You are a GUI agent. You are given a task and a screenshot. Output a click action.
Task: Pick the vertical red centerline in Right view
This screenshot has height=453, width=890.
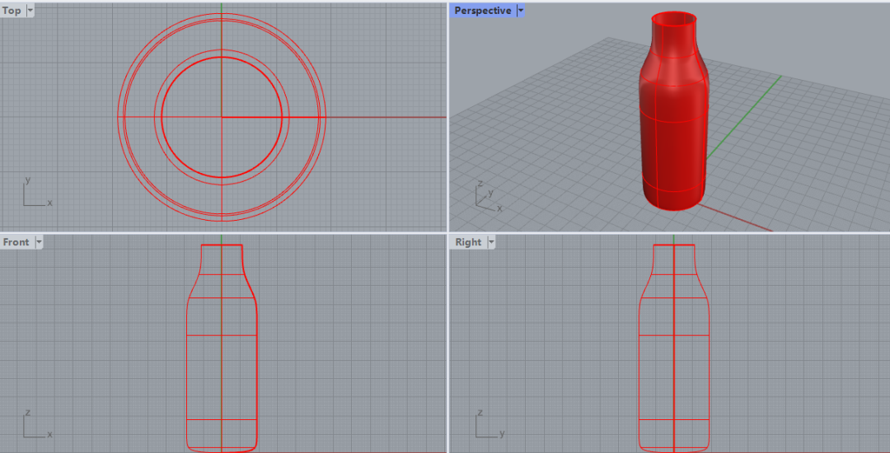[x=674, y=362]
